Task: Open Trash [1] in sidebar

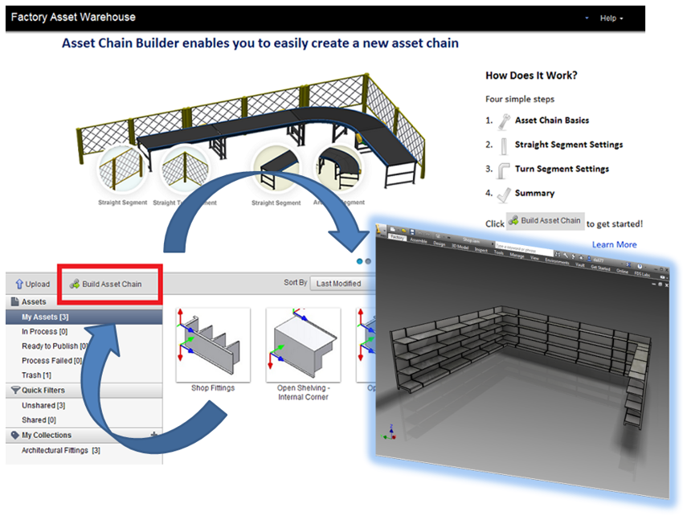Action: click(36, 375)
